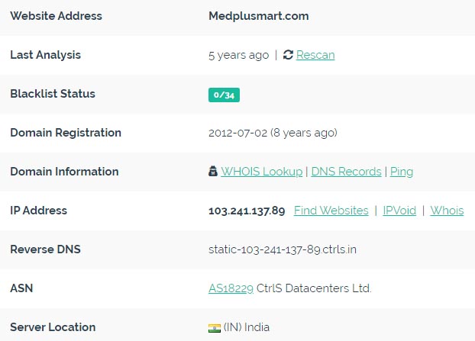Image resolution: width=475 pixels, height=341 pixels.
Task: Click the 0/34 blacklist status badge
Action: tap(224, 95)
